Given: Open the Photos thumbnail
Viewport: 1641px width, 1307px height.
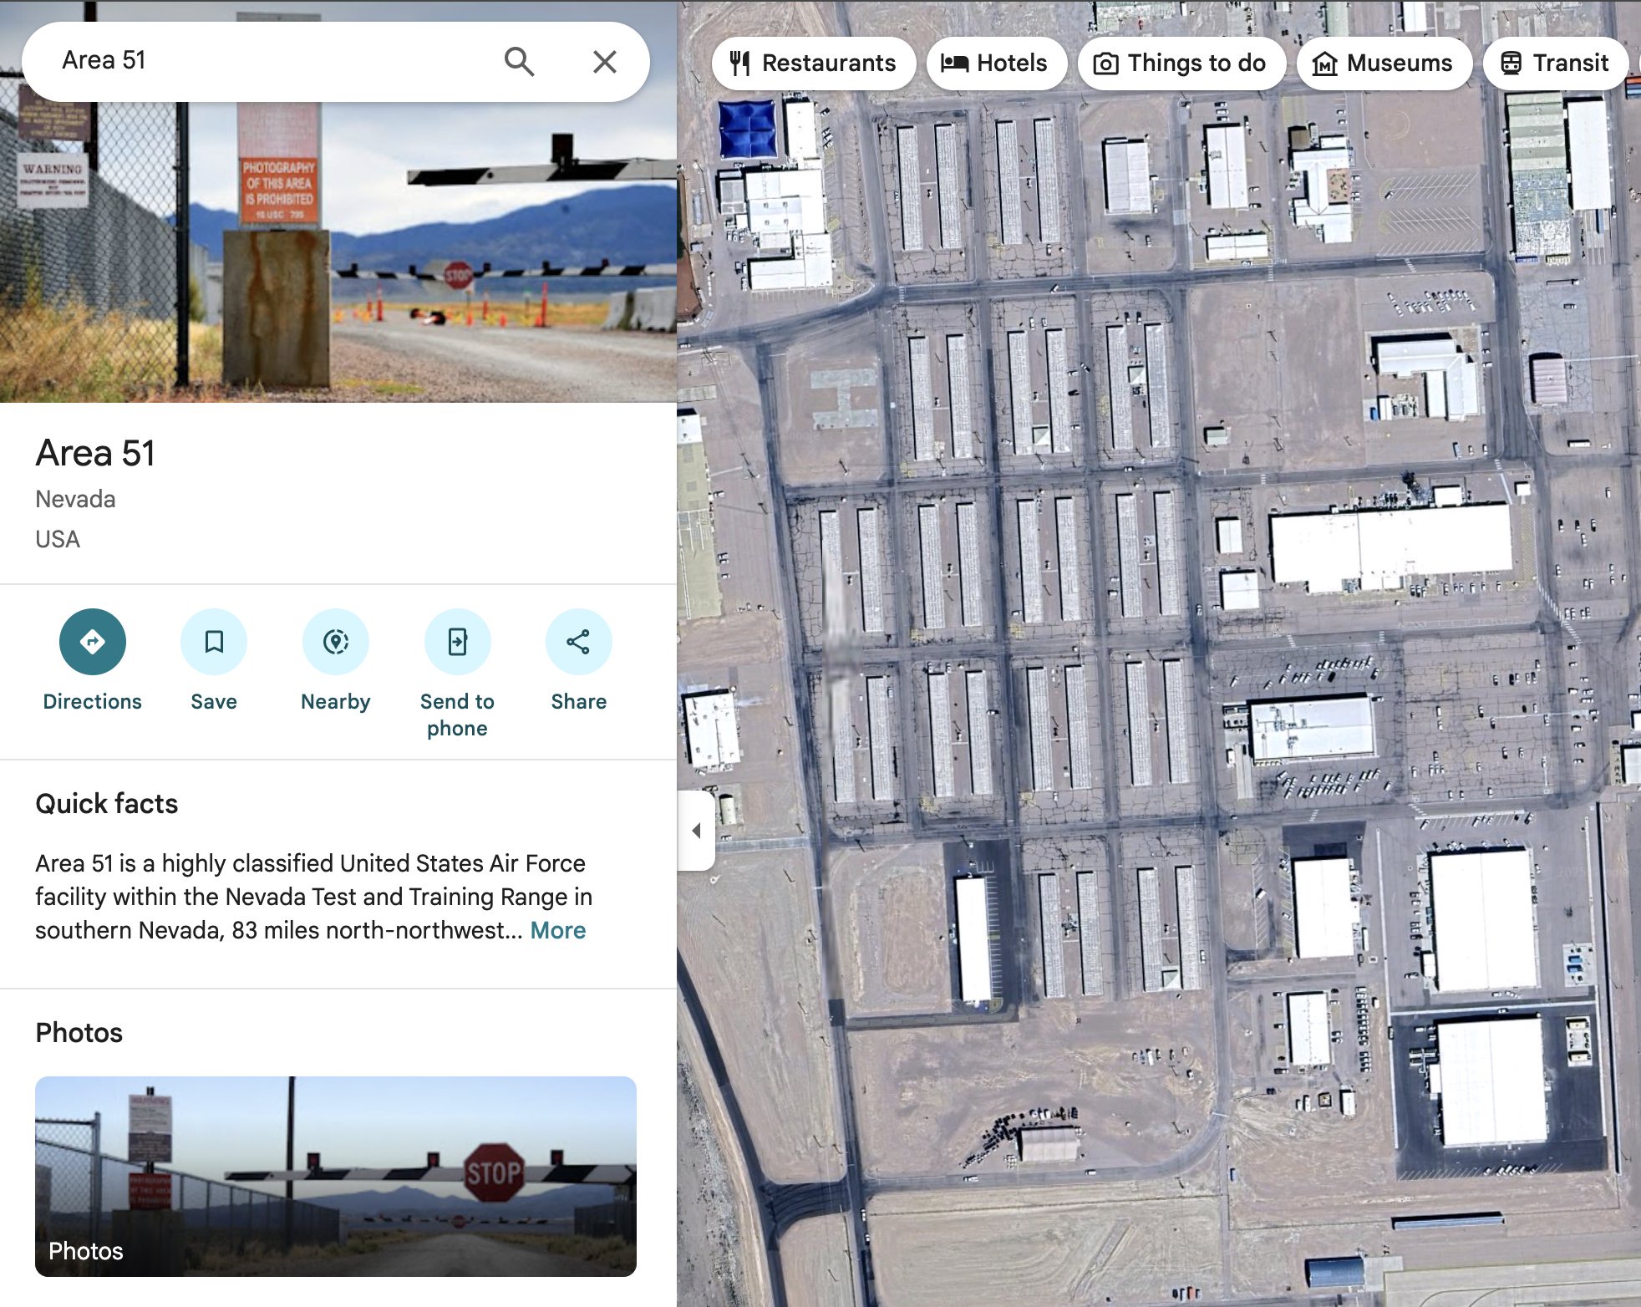Looking at the screenshot, I should [x=336, y=1176].
